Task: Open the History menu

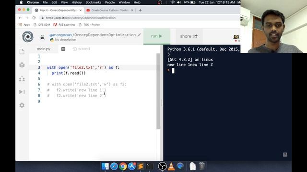Action: click(77, 2)
